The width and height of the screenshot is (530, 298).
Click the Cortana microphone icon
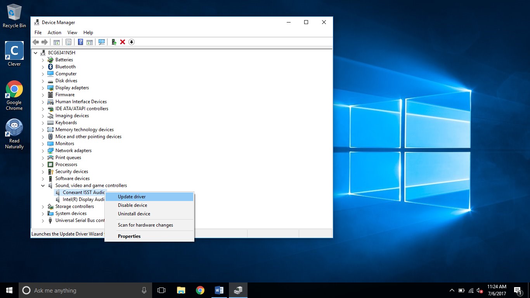(x=144, y=290)
